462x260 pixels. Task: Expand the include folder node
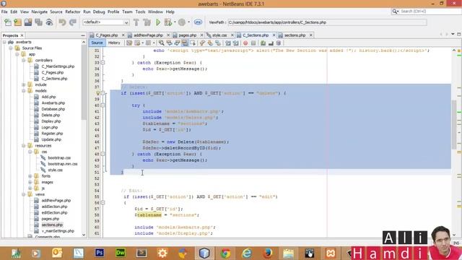[x=24, y=84]
